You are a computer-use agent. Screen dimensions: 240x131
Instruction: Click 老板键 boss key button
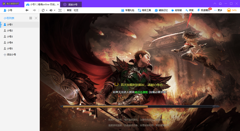176,10
